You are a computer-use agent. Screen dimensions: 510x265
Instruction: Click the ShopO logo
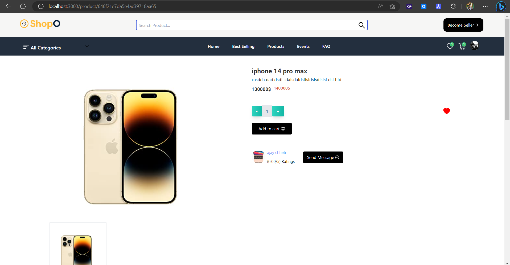pos(40,24)
